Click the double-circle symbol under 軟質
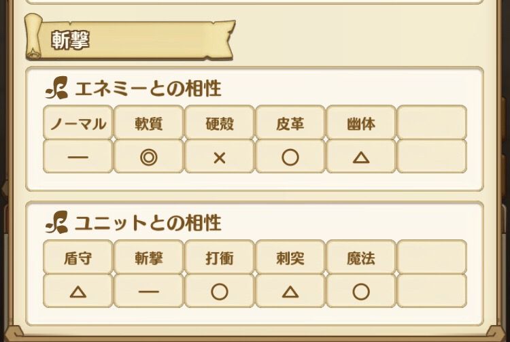This screenshot has width=510, height=342. [x=148, y=157]
